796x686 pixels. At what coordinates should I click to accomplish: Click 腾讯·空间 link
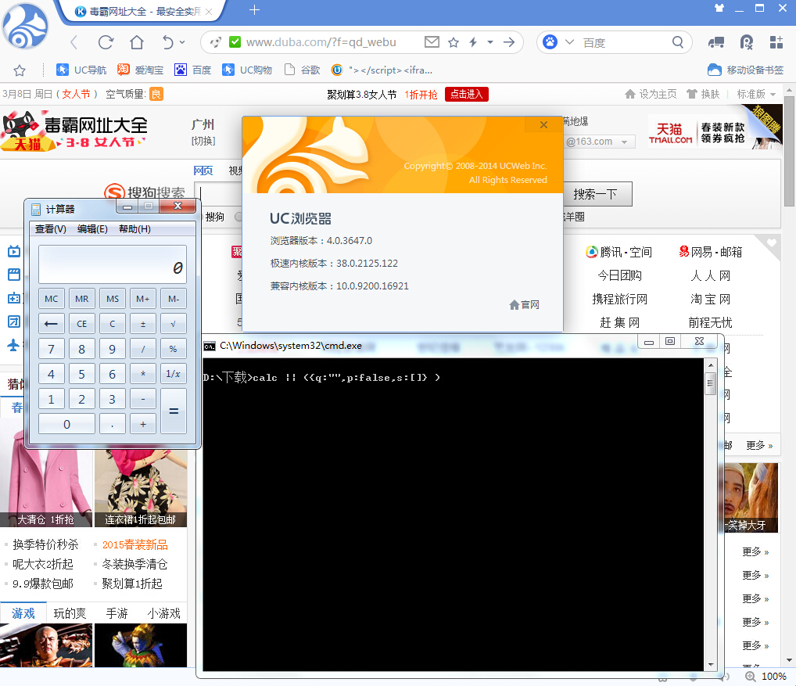tap(619, 252)
